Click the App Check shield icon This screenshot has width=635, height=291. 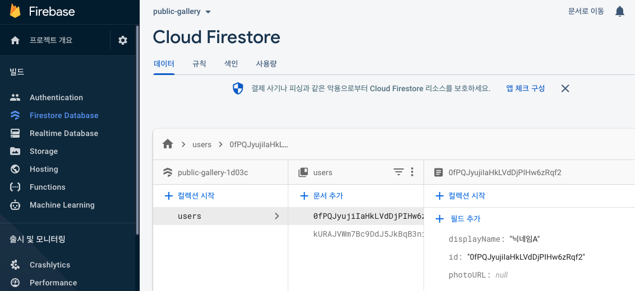point(238,88)
